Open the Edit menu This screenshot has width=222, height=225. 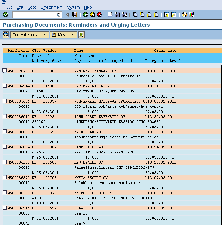[x=20, y=7]
